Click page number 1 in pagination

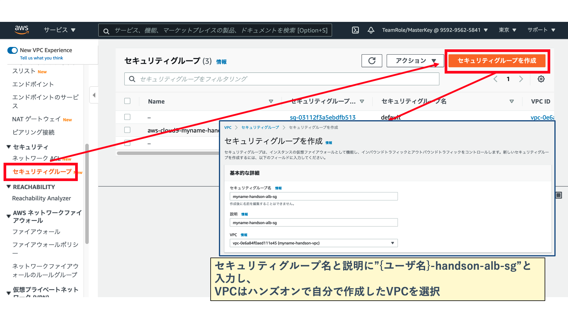pyautogui.click(x=508, y=79)
